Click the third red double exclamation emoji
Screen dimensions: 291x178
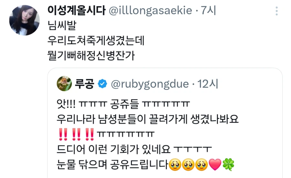[x=90, y=134]
